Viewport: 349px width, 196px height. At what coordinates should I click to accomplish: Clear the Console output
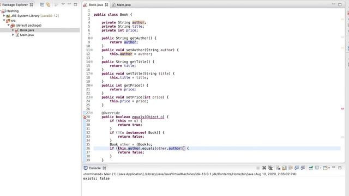click(x=278, y=168)
